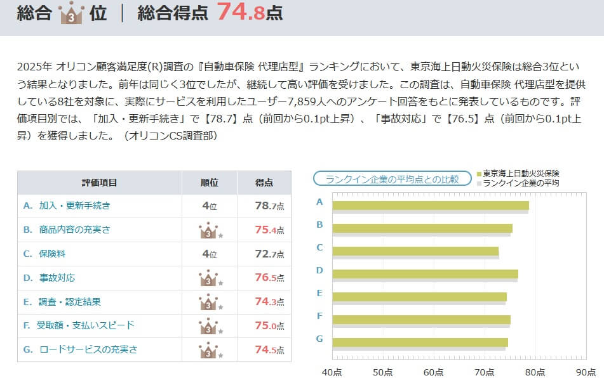Click the ランクイン企業の平均点との比較 chart label
The height and width of the screenshot is (378, 604).
coord(392,179)
